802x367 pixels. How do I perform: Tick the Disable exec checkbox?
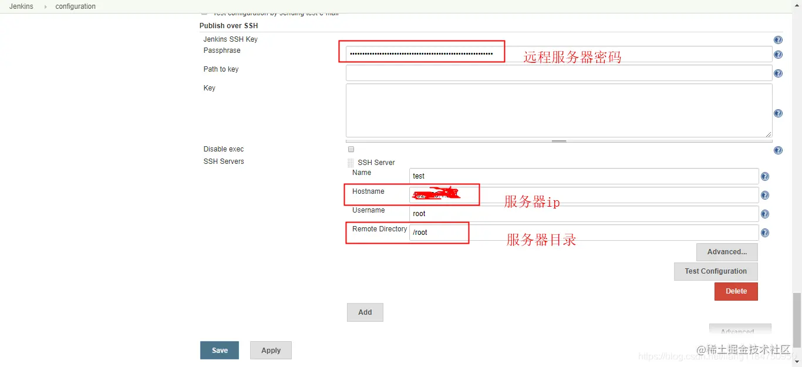[351, 149]
